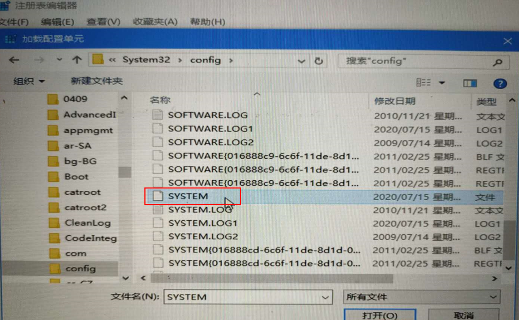The height and width of the screenshot is (320, 519).
Task: Click the 打开(O) button
Action: 380,314
